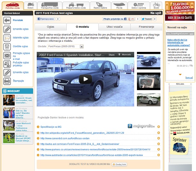
Task: Open the Radne mašine excavator category
Action: click(100, 6)
